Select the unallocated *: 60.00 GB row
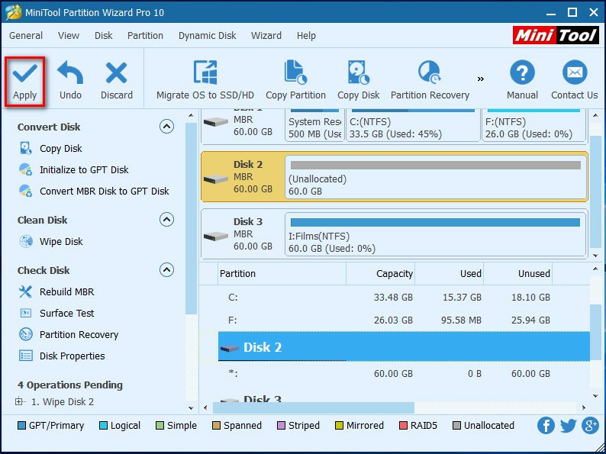Screen dimensions: 606x454 click(404, 374)
